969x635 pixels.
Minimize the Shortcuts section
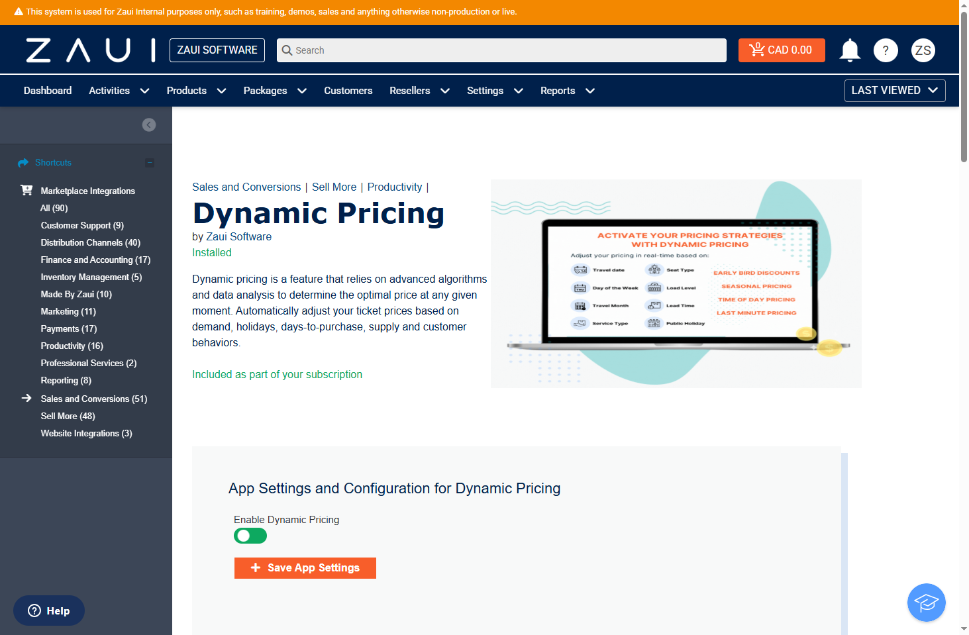tap(150, 163)
